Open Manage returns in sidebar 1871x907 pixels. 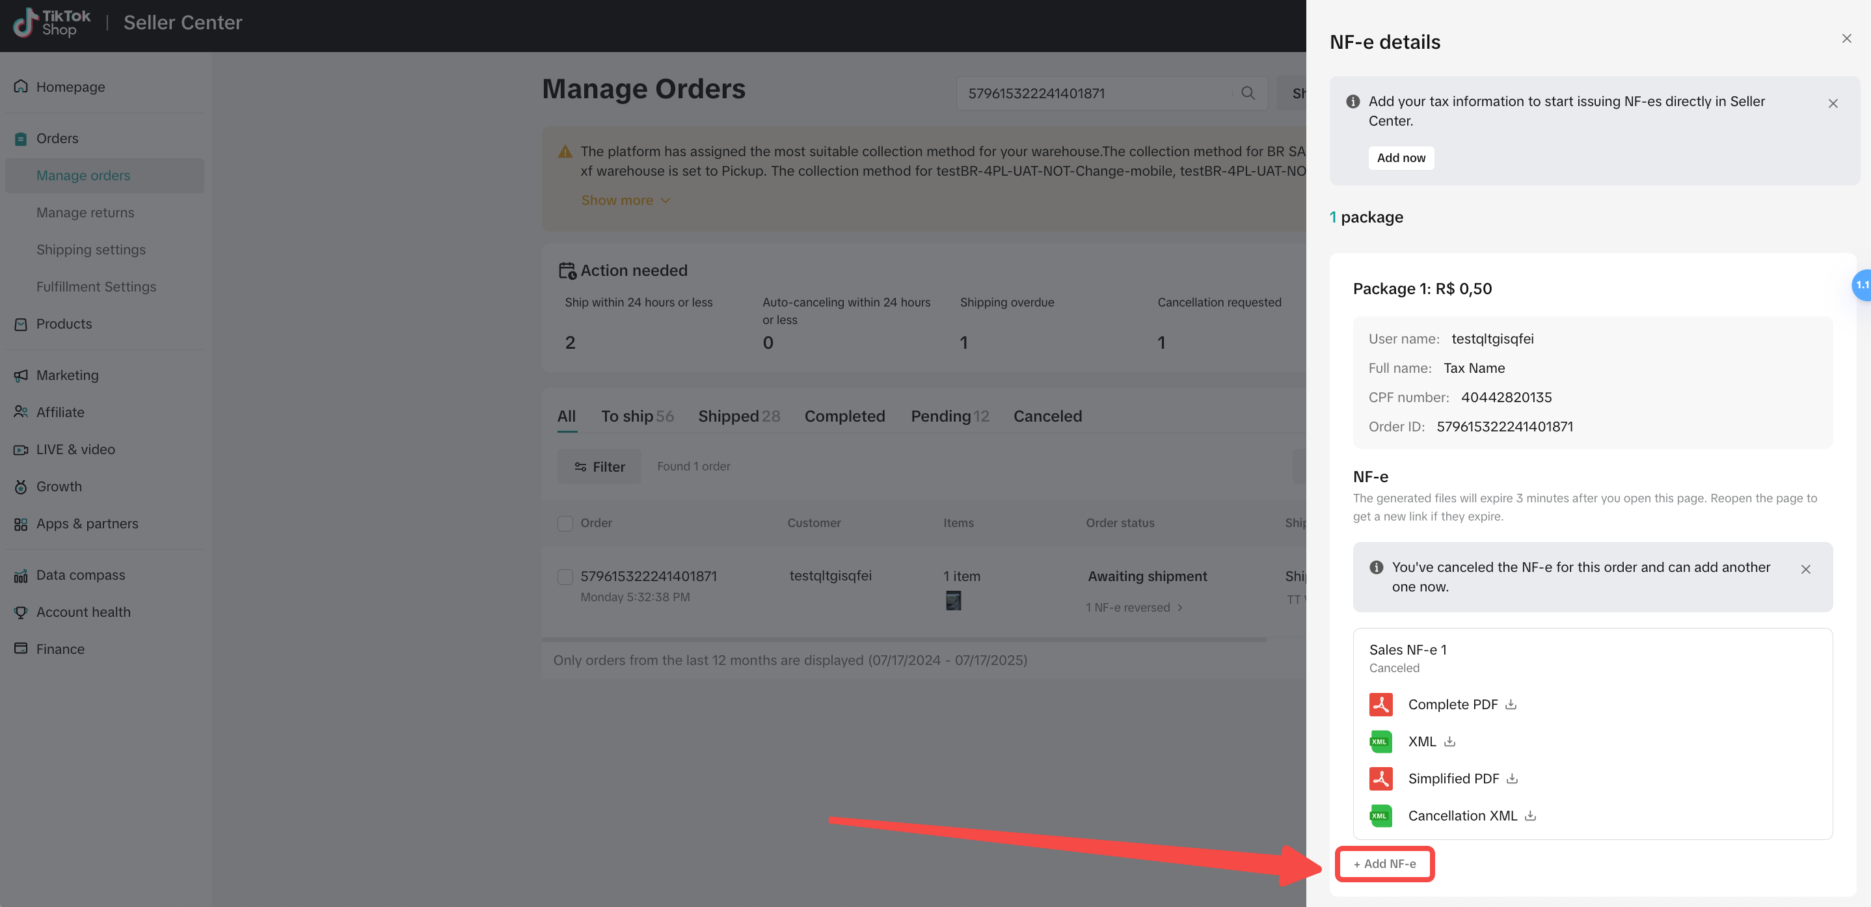(85, 213)
